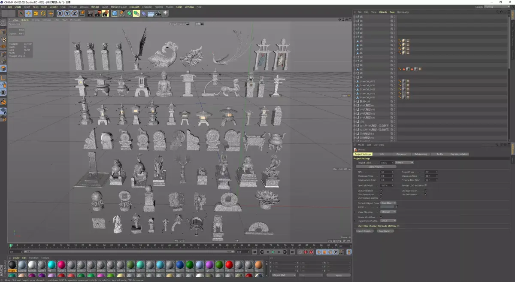515x282 pixels.
Task: Open the Info tab
Action: click(x=382, y=154)
